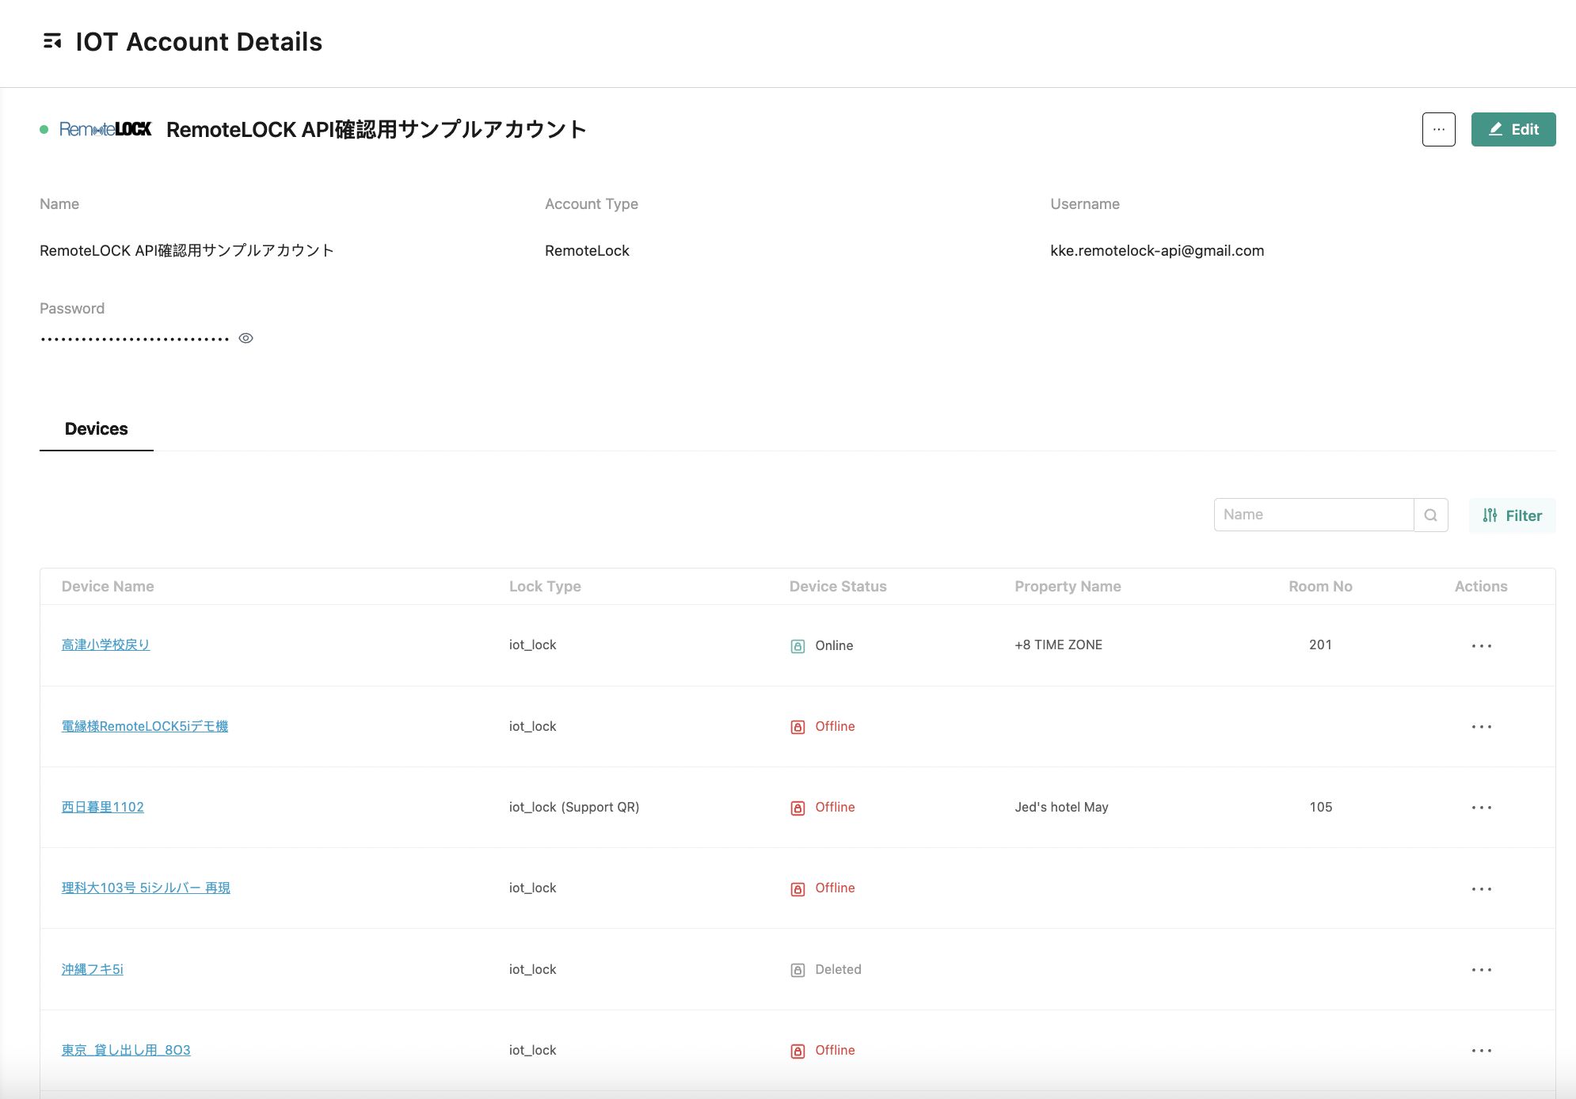
Task: Reveal password with eye icon
Action: pos(246,338)
